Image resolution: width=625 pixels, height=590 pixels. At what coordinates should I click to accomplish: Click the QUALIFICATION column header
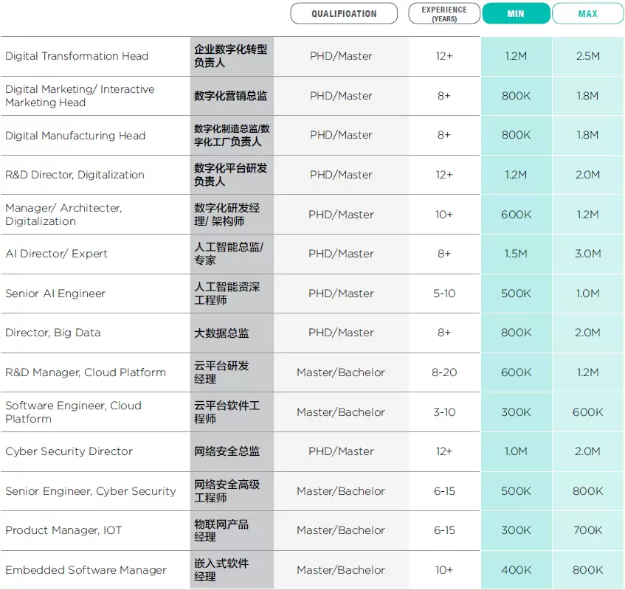tap(344, 14)
